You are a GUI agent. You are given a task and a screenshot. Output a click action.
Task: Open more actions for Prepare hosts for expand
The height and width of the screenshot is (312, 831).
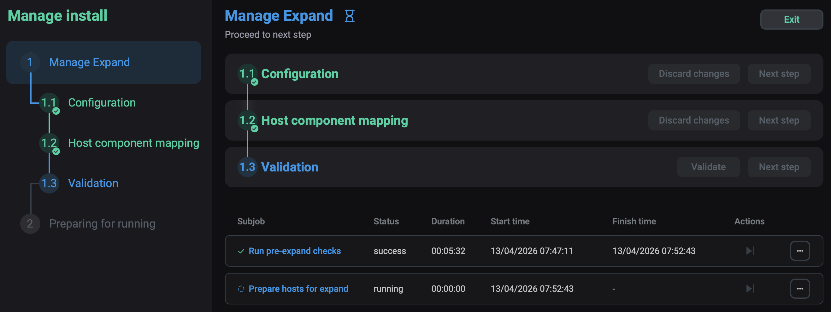(799, 288)
